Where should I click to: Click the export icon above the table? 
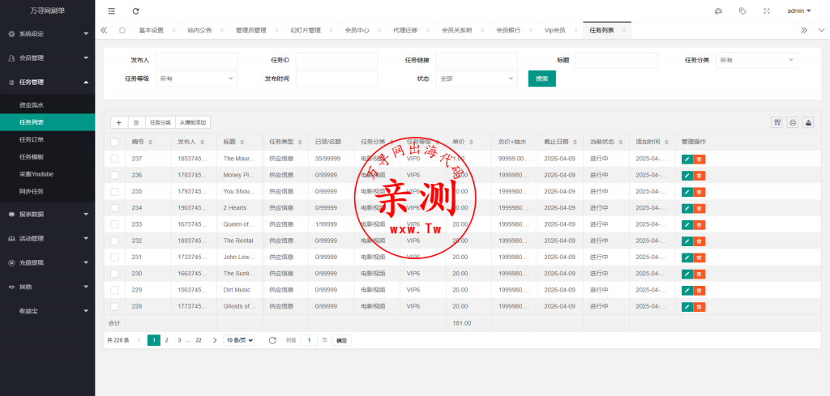808,122
